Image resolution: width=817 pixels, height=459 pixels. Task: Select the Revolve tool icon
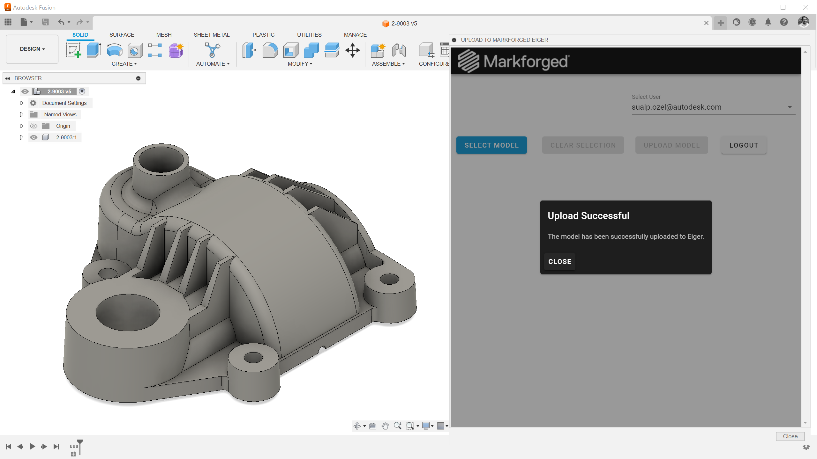pos(114,50)
